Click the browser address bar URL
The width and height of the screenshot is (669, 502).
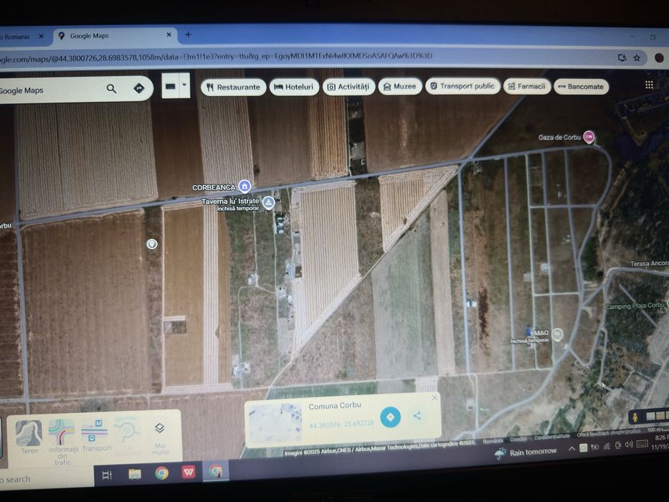coord(217,57)
